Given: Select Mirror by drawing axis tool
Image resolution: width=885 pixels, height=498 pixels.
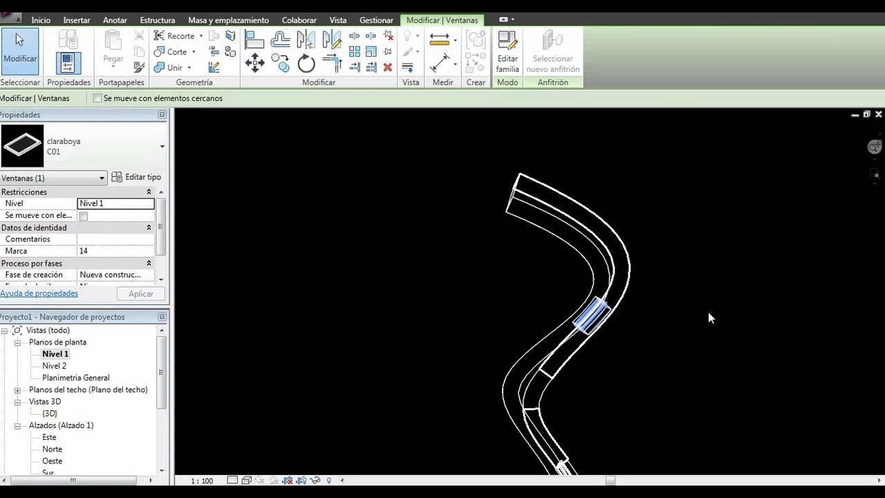Looking at the screenshot, I should pos(332,39).
